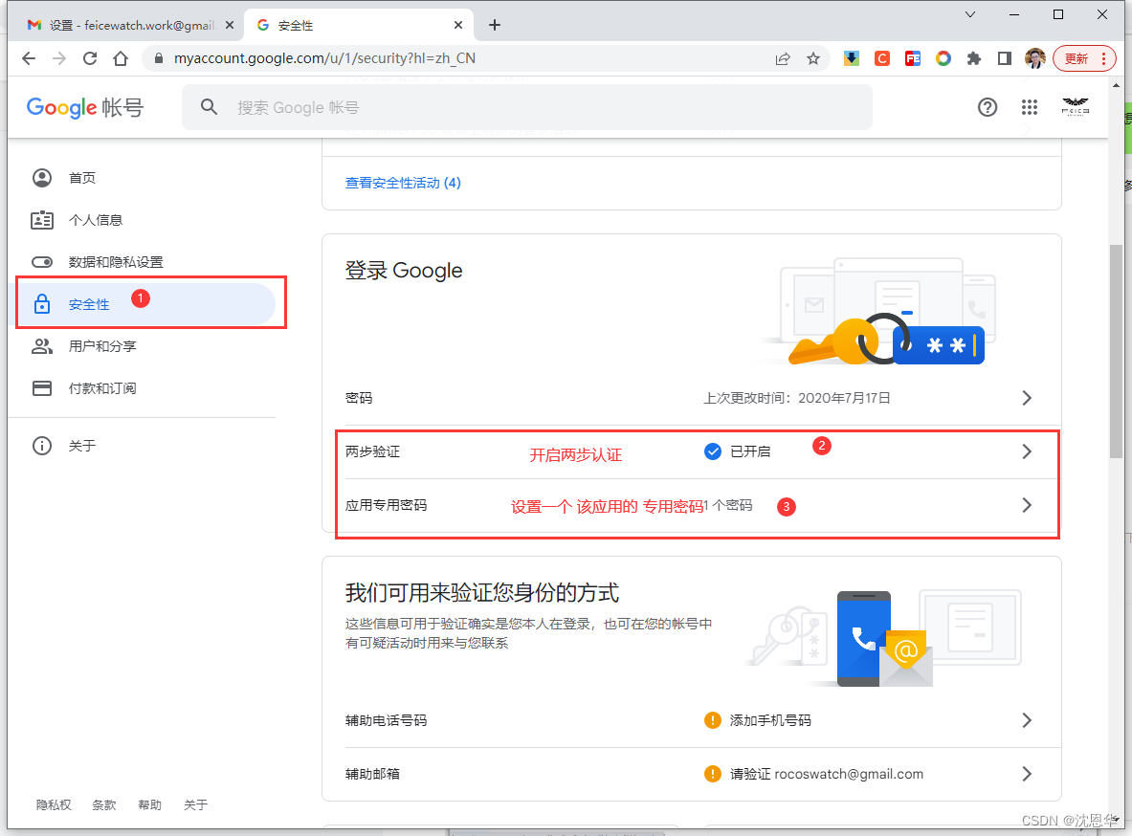The height and width of the screenshot is (836, 1132).
Task: Click the padlock site info icon
Action: [158, 58]
